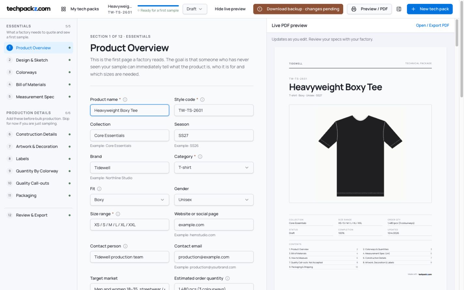Screen dimensions: 464x290
Task: Select Measurement Spec in sidebar
Action: tap(38, 97)
